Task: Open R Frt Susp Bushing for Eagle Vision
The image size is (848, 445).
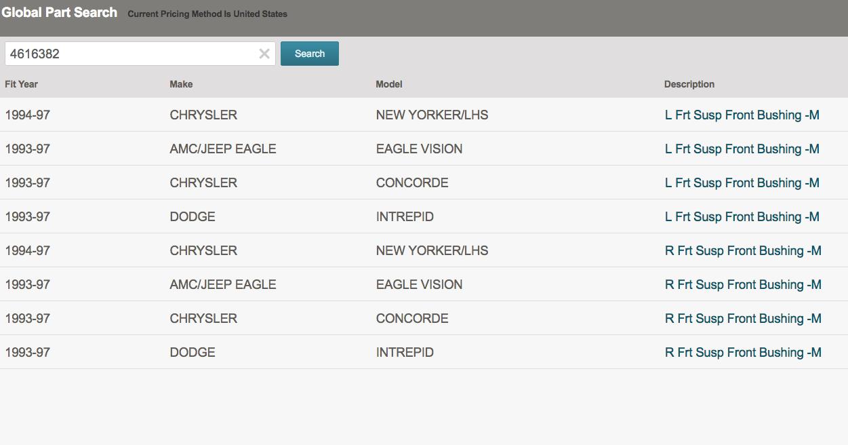Action: tap(743, 285)
